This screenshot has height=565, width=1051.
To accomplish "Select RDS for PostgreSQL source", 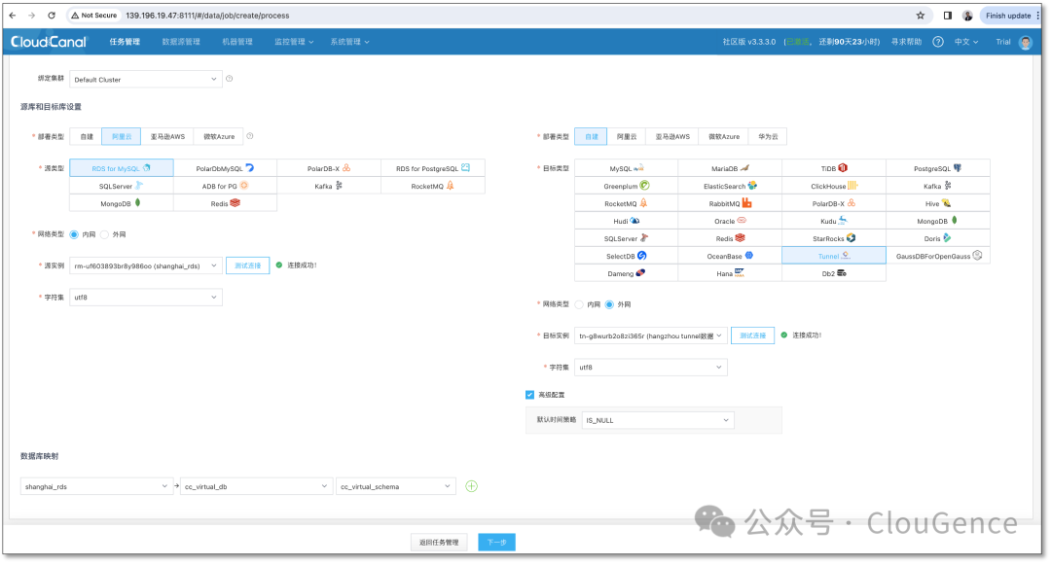I will click(x=433, y=168).
